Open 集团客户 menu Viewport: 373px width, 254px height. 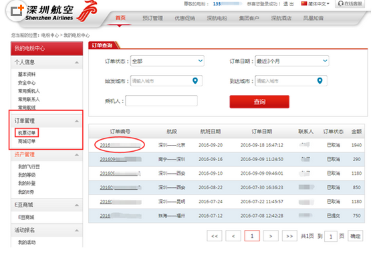pyautogui.click(x=249, y=18)
